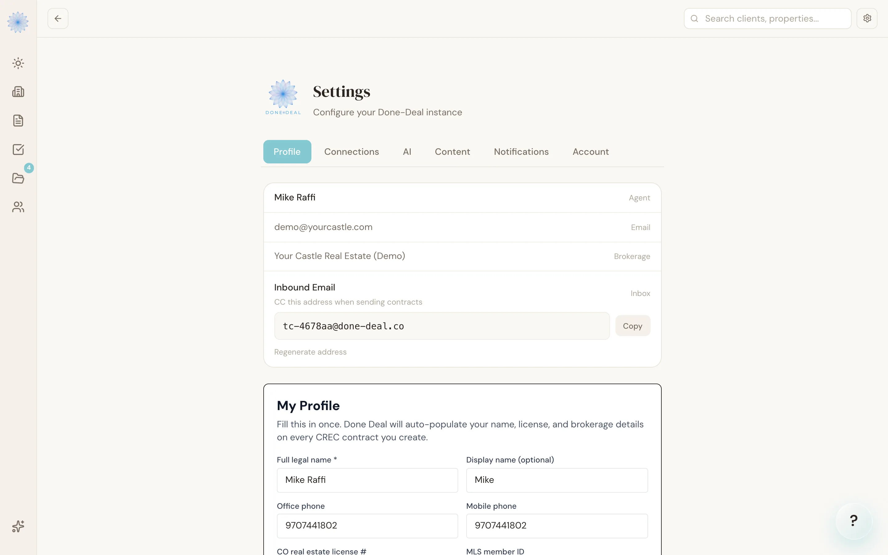The width and height of the screenshot is (888, 555).
Task: Click 'CC this address when sending contracts' text
Action: pos(348,302)
